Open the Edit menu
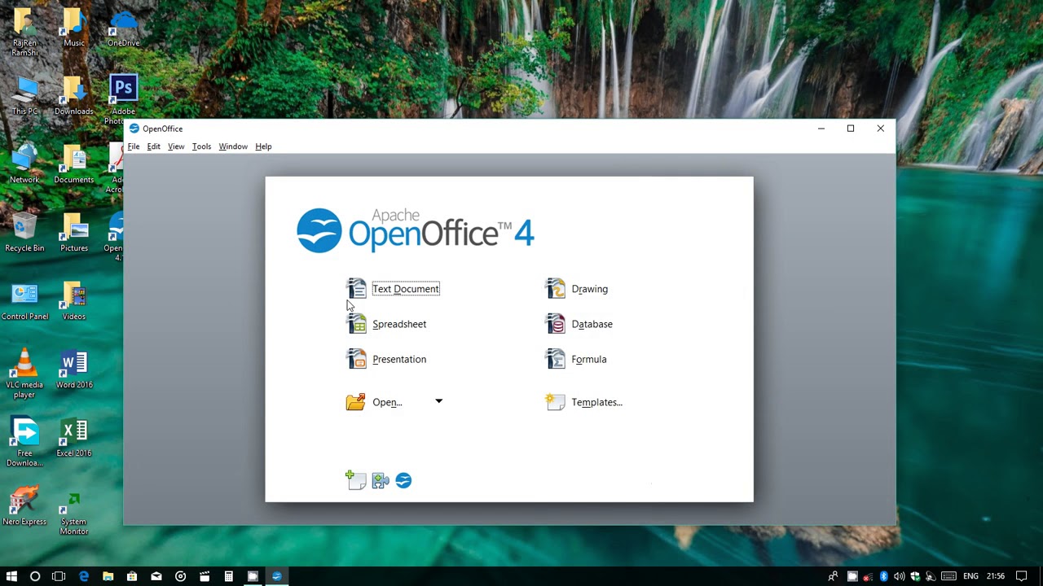Viewport: 1043px width, 586px height. coord(153,146)
